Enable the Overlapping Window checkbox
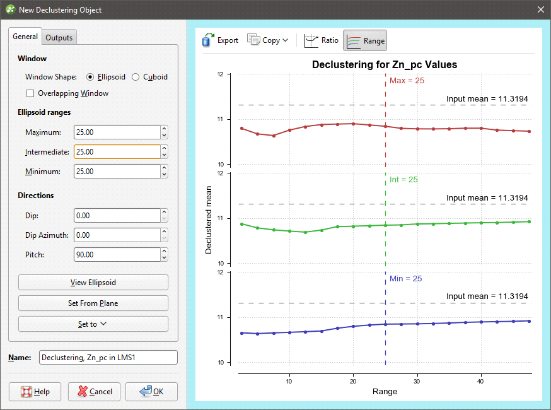Image resolution: width=551 pixels, height=410 pixels. (30, 93)
